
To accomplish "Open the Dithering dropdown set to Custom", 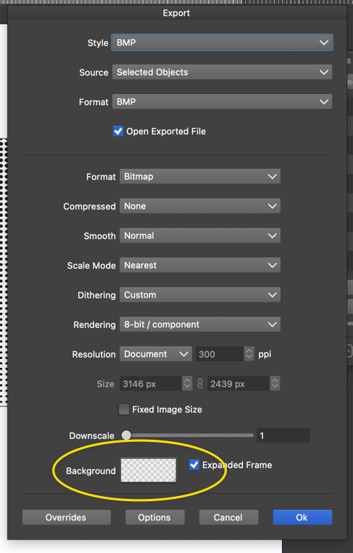I will [x=200, y=295].
